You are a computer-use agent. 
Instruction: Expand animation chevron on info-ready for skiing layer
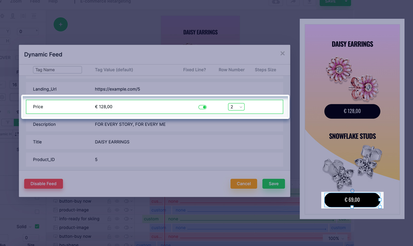(132, 219)
